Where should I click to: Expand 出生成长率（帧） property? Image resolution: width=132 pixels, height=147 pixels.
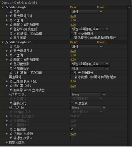[7, 81]
